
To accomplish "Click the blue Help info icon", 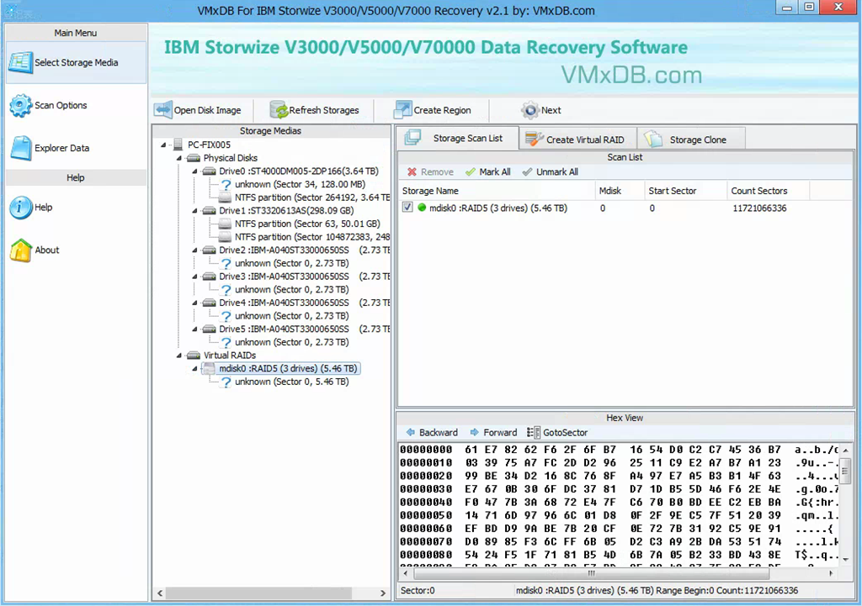I will coord(21,208).
